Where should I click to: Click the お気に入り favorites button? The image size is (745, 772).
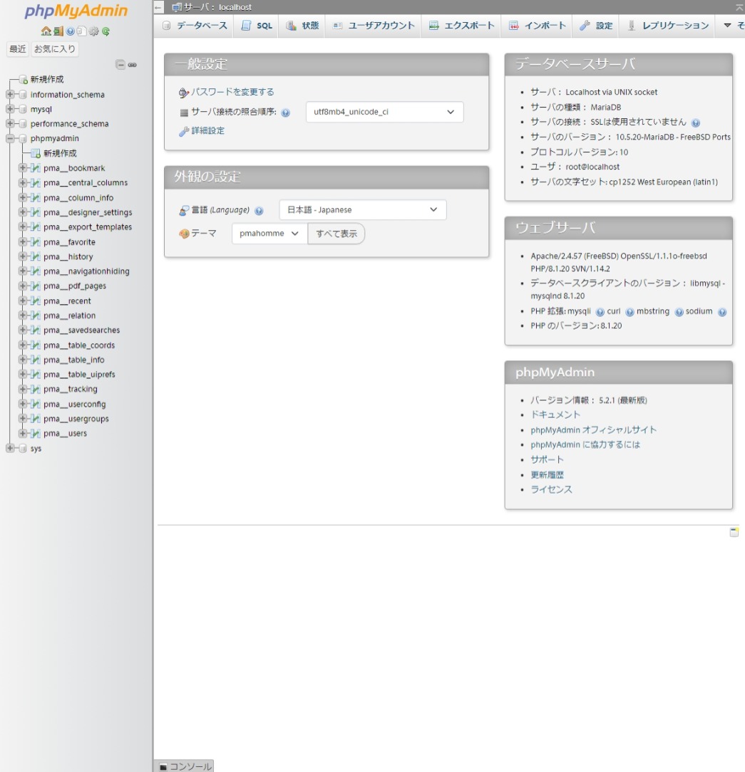[54, 48]
